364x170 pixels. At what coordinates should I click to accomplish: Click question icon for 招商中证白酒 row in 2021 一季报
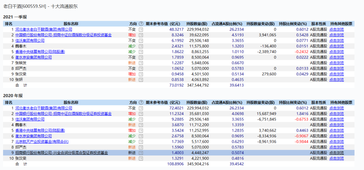pyautogui.click(x=141, y=35)
